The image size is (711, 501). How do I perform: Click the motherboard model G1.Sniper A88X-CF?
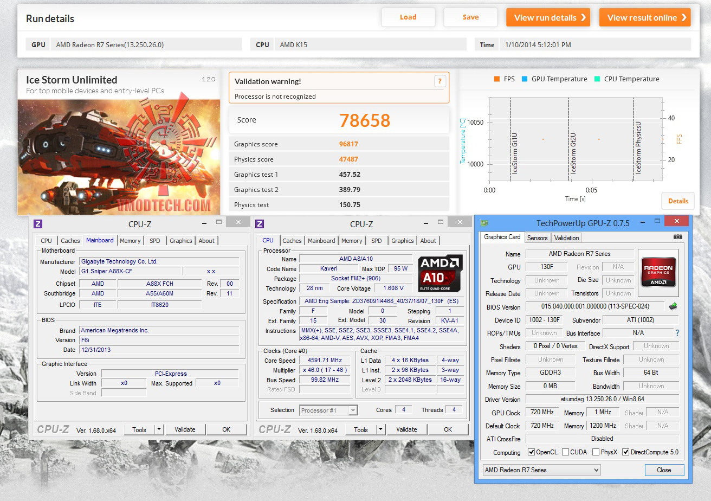pyautogui.click(x=130, y=271)
